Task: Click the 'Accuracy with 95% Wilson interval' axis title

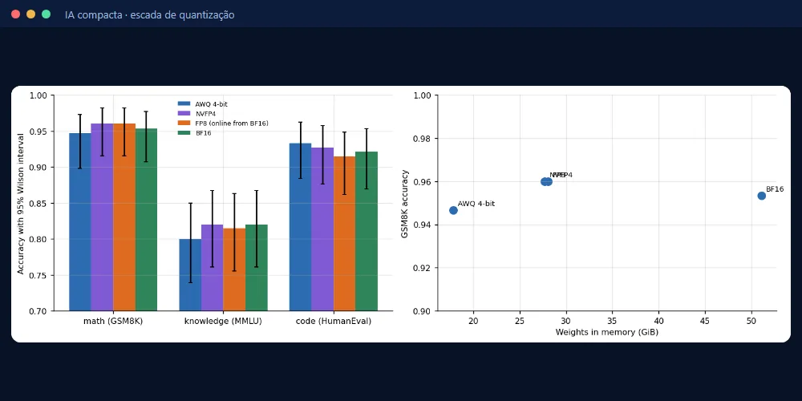Action: tap(21, 204)
